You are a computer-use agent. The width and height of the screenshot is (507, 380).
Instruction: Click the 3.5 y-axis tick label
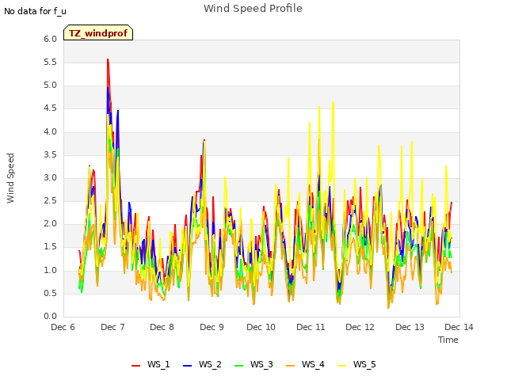pos(50,155)
